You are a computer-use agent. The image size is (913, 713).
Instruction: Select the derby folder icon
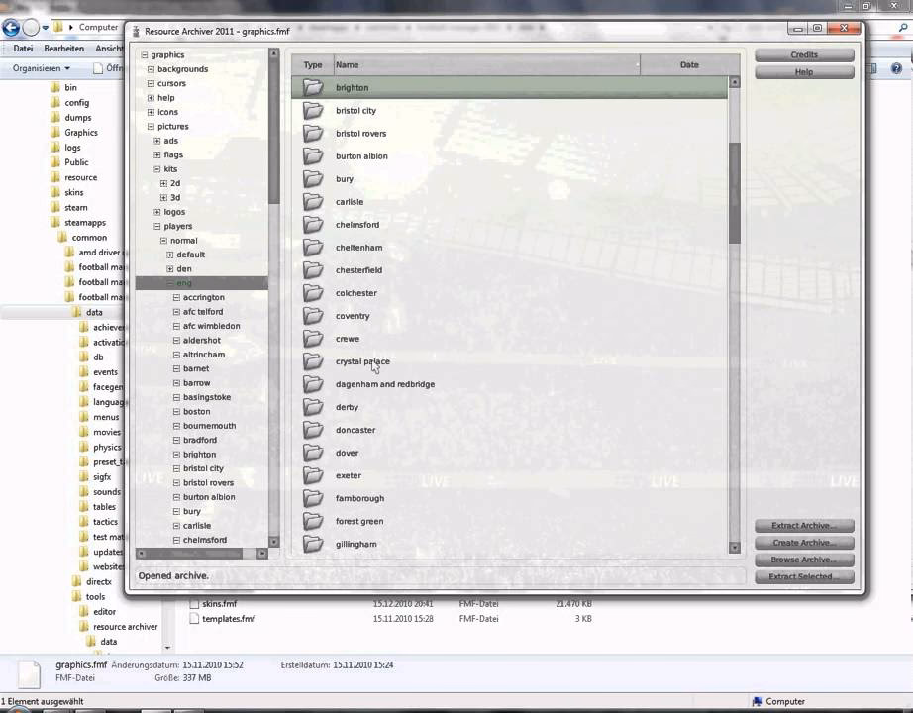coord(313,407)
